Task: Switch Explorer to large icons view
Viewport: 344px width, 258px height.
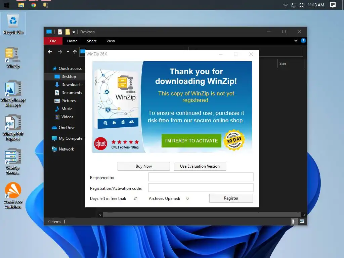Action: (302, 221)
